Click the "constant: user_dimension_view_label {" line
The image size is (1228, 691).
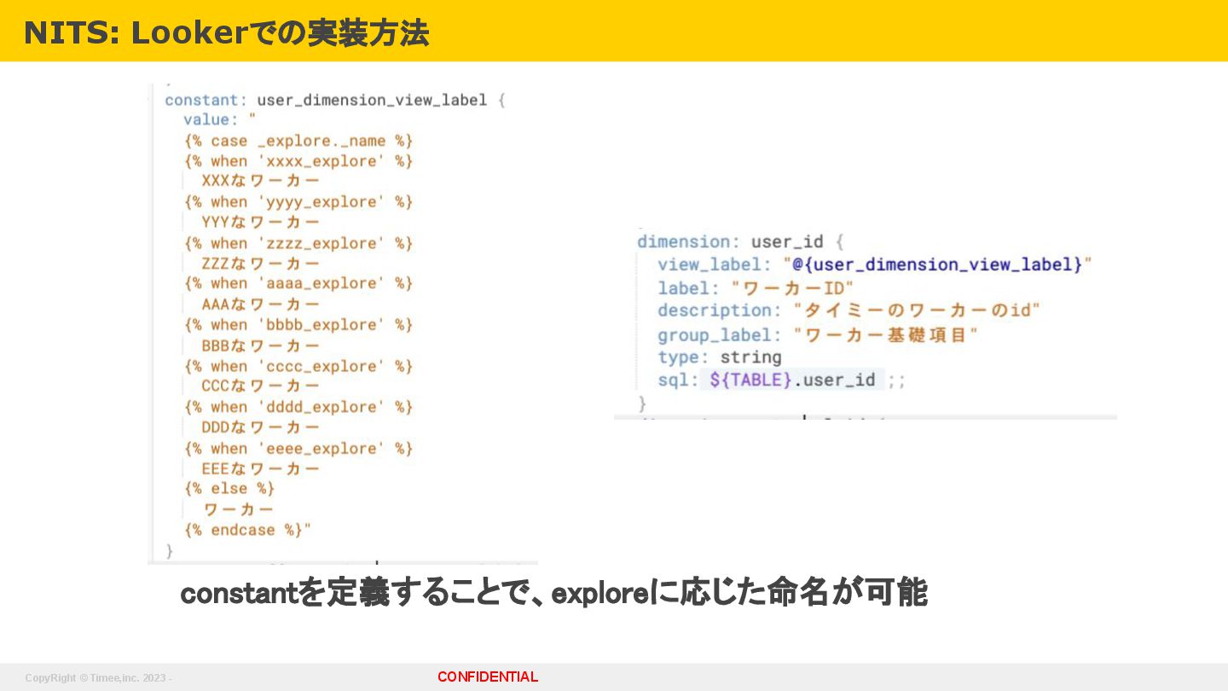[x=335, y=100]
